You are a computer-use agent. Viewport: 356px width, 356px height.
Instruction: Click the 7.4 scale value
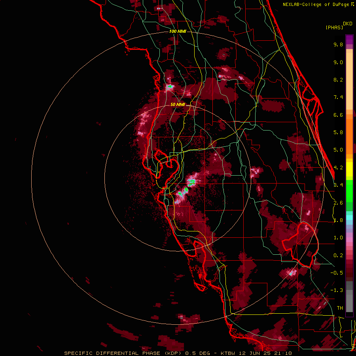point(338,97)
